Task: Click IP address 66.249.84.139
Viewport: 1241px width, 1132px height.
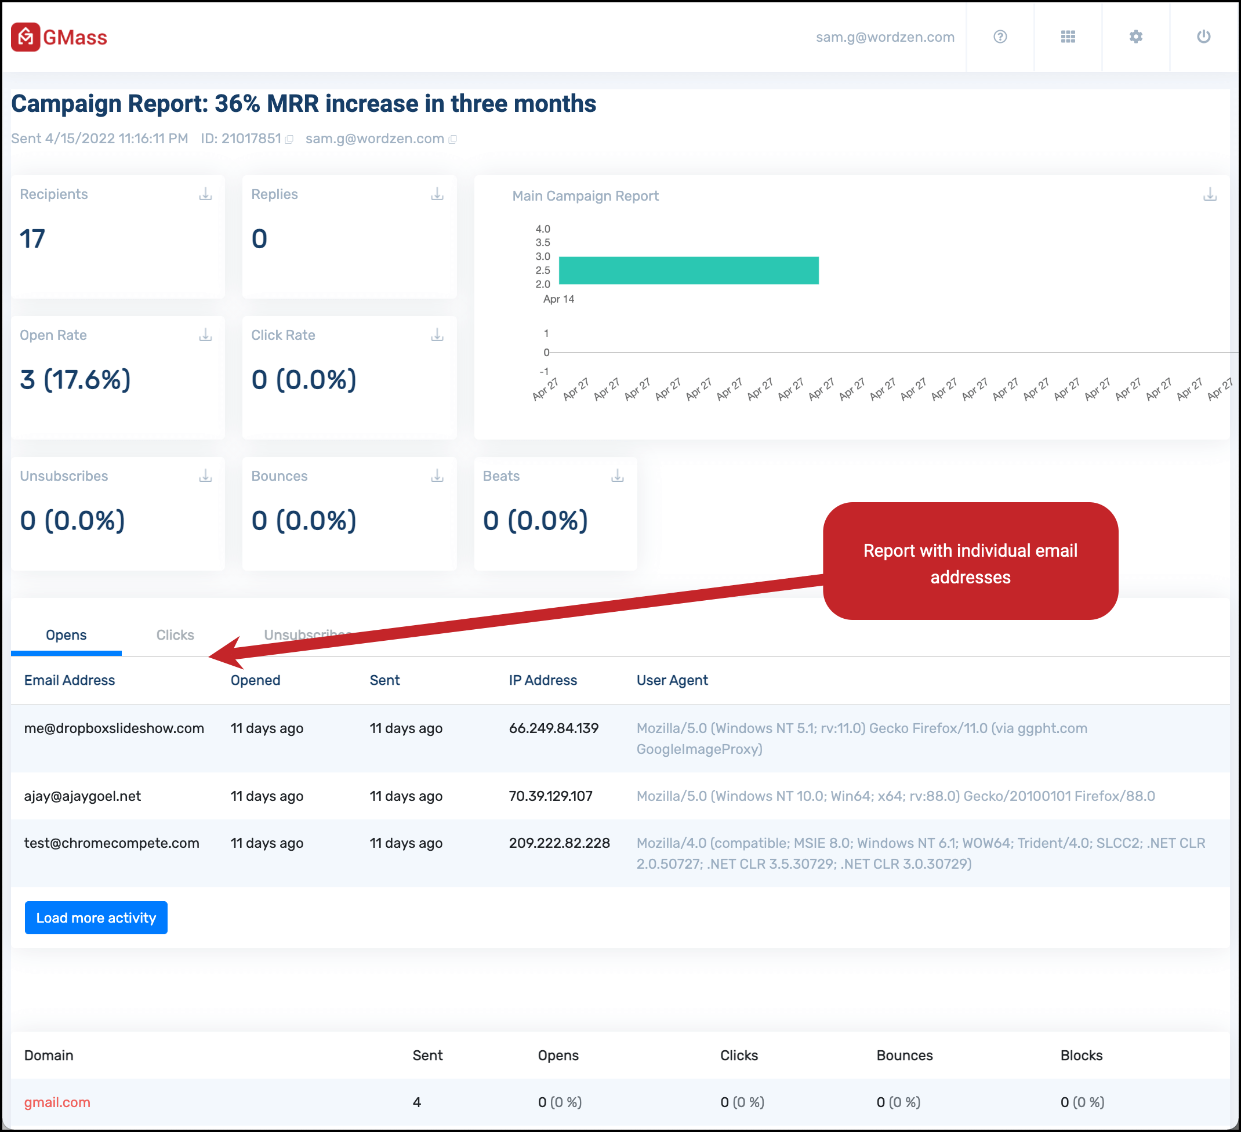Action: [x=553, y=728]
